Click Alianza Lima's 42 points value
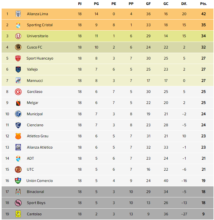 (x=203, y=14)
